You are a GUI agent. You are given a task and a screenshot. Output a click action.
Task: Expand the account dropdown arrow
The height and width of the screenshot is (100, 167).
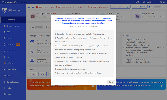click(163, 7)
